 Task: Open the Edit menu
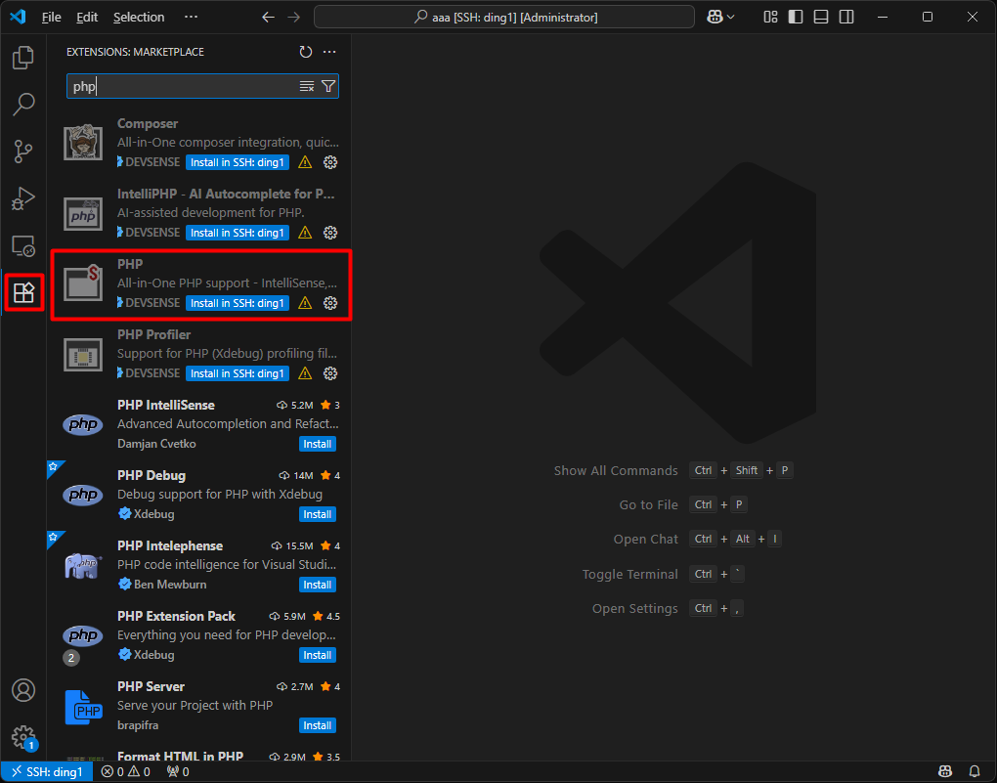tap(87, 18)
